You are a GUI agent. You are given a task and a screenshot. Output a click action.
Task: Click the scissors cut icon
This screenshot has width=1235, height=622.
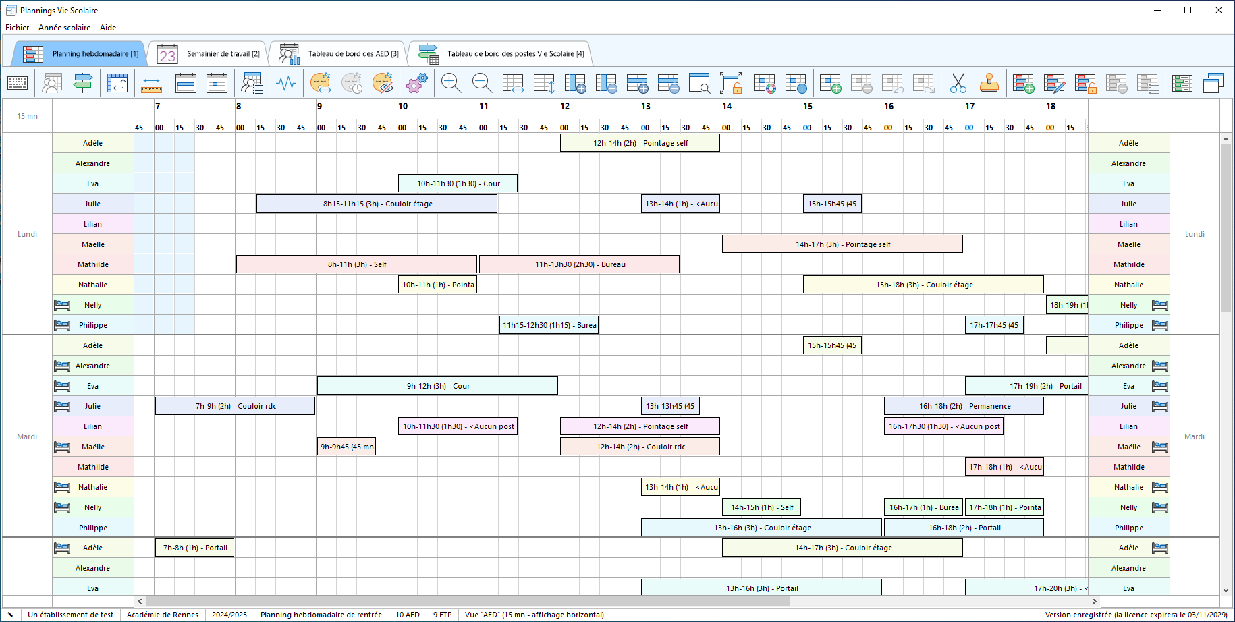click(x=958, y=83)
